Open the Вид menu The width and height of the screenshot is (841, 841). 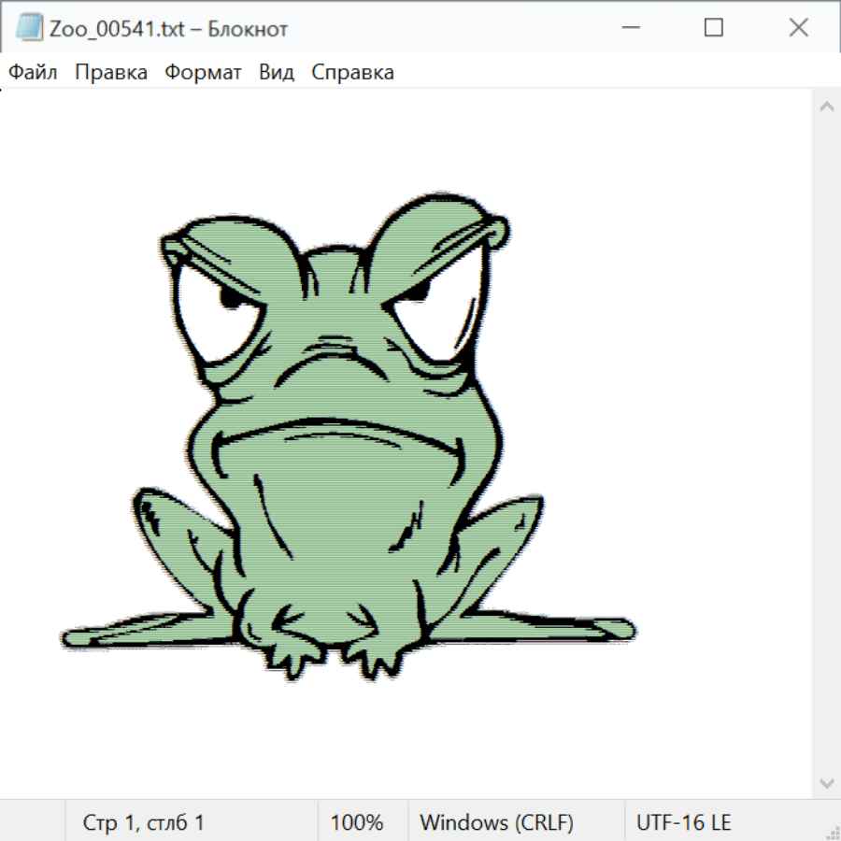(x=276, y=73)
